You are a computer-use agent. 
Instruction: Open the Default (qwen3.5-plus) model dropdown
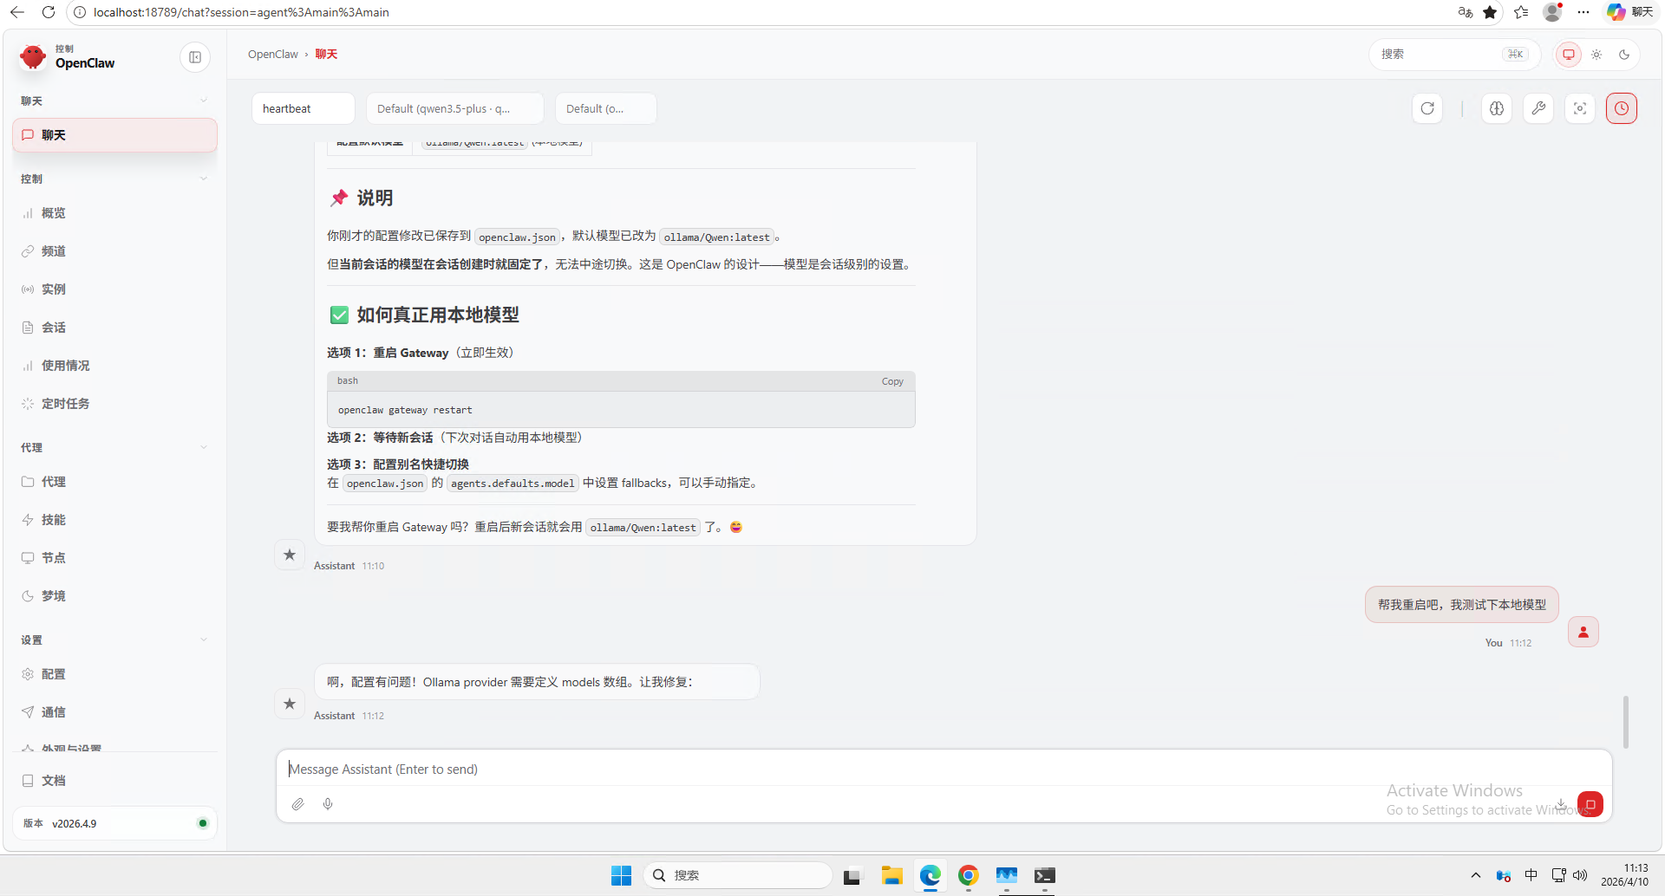(455, 108)
